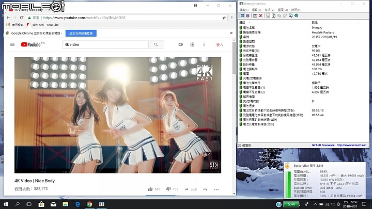Open YouTube settings three-dot menu
Viewport: 372px width, 209px height.
point(204,44)
